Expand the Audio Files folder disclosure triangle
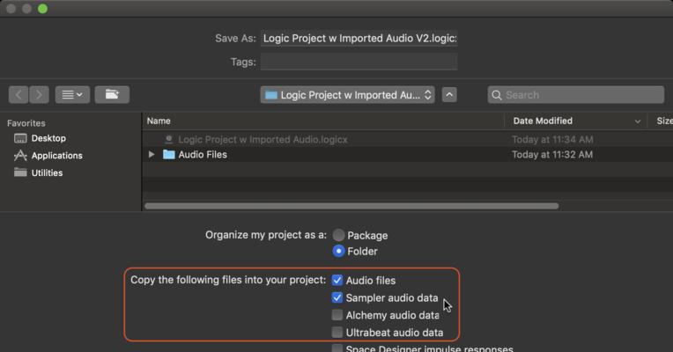This screenshot has width=673, height=352. (152, 154)
